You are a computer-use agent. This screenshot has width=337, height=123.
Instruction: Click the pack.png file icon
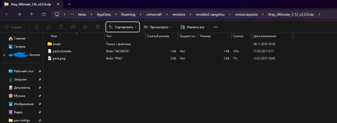pos(50,58)
